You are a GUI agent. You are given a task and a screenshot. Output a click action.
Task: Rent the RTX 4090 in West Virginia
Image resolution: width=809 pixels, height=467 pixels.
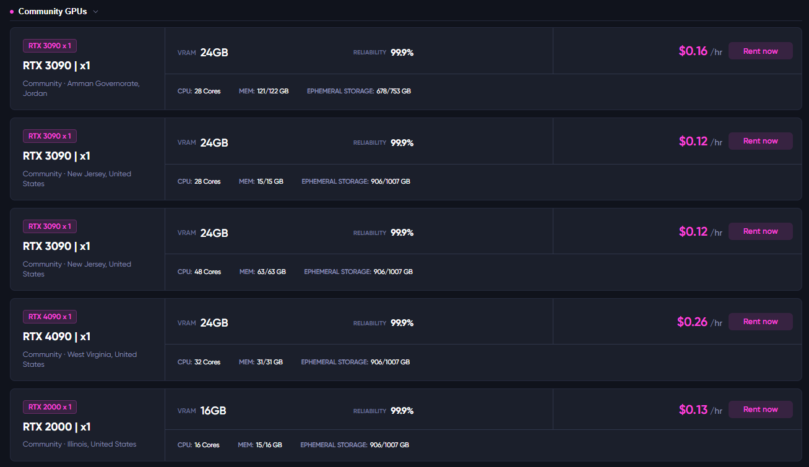click(x=760, y=322)
